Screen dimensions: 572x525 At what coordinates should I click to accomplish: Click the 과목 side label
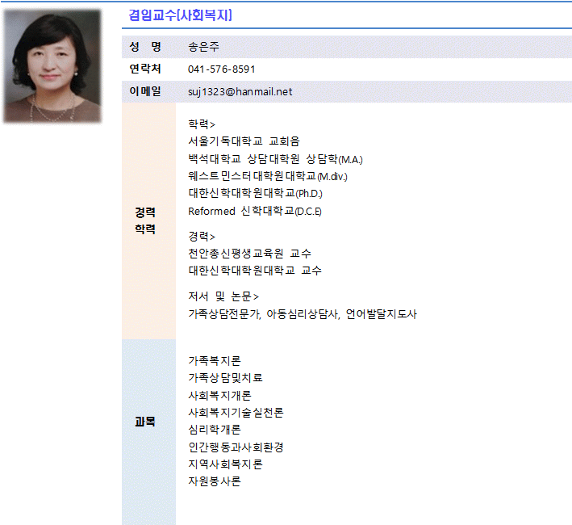pos(145,422)
